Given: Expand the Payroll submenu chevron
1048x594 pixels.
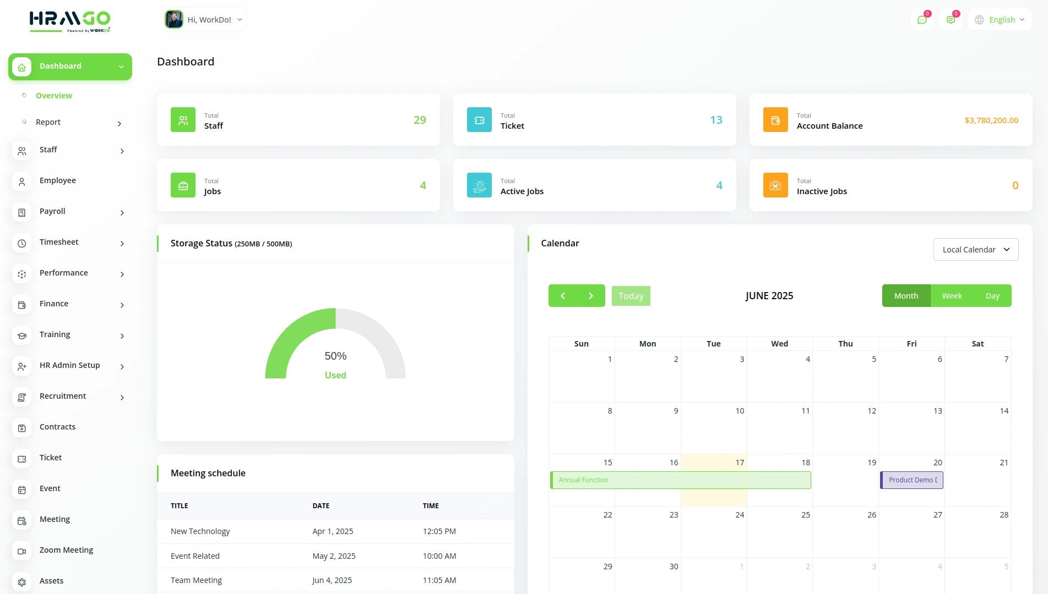Looking at the screenshot, I should click(x=122, y=212).
